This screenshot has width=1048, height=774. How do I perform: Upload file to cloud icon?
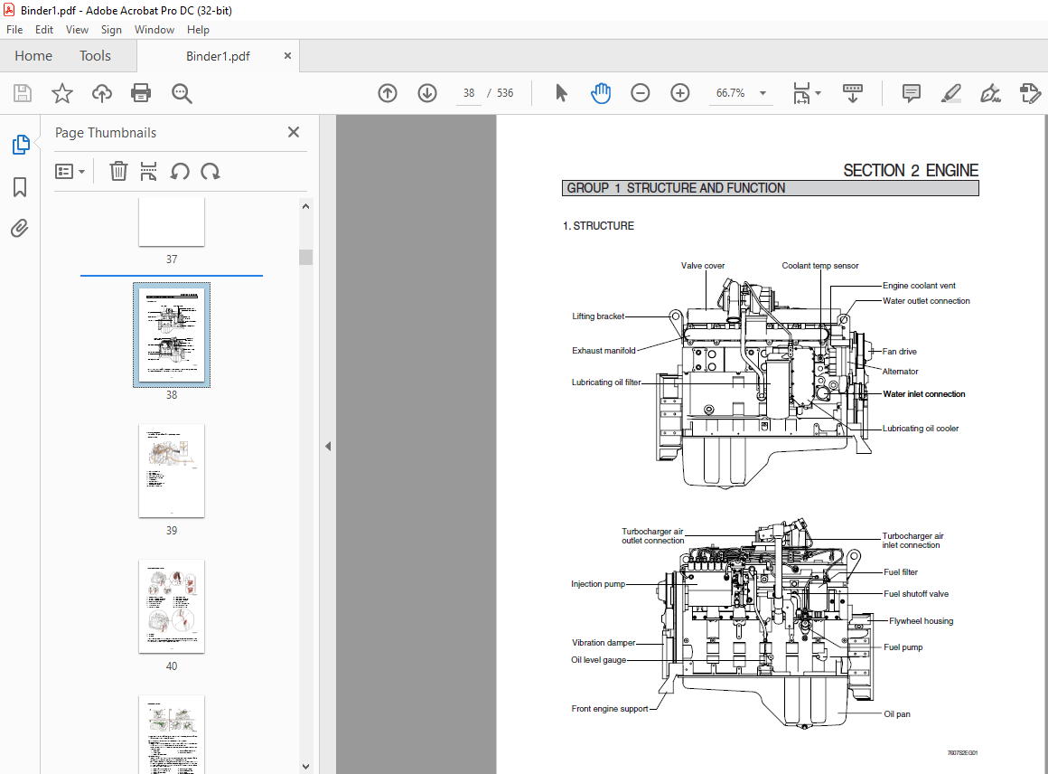[101, 93]
